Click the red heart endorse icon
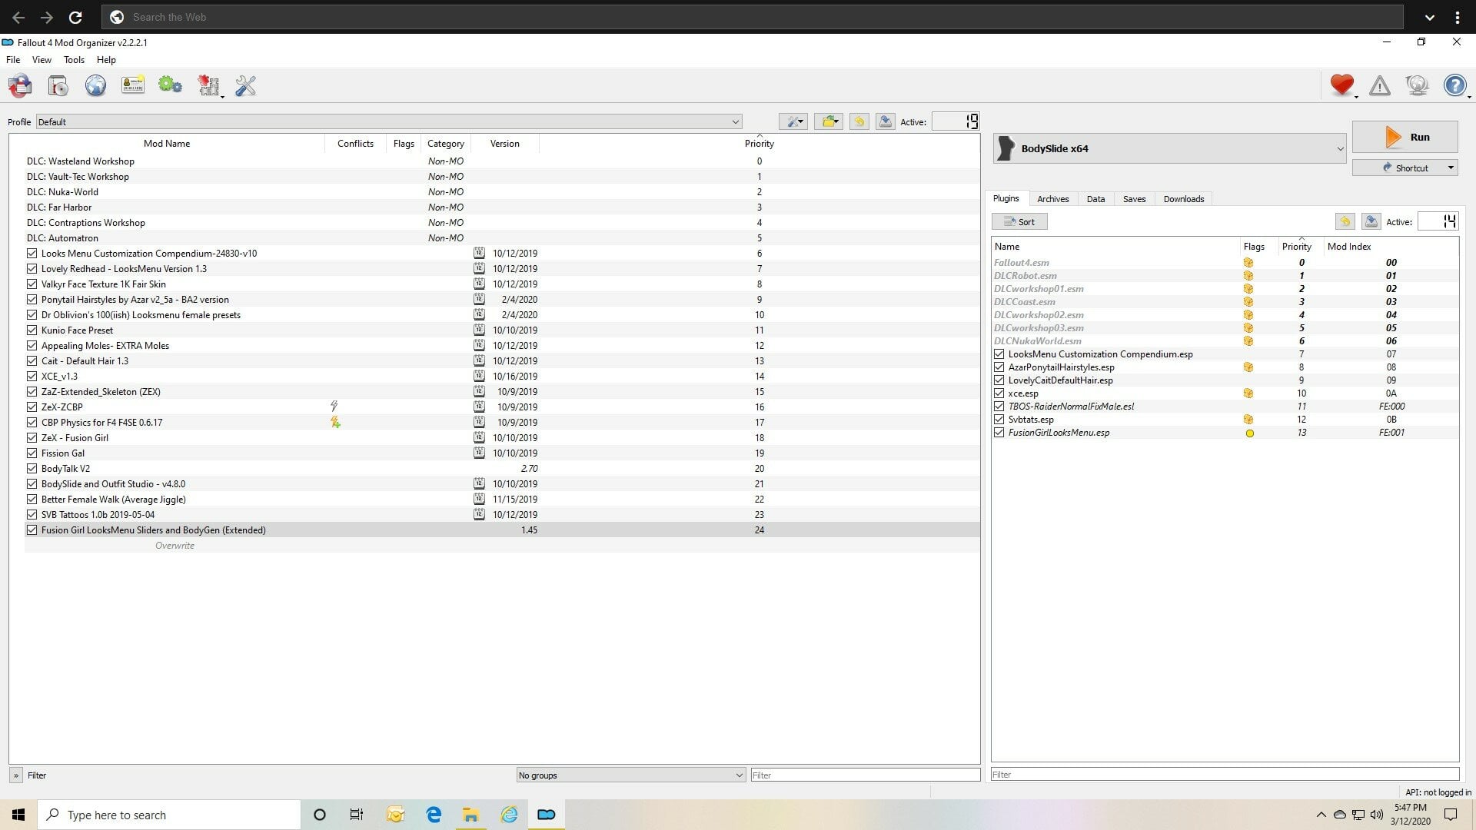Screen dimensions: 1476x830 tap(1341, 85)
